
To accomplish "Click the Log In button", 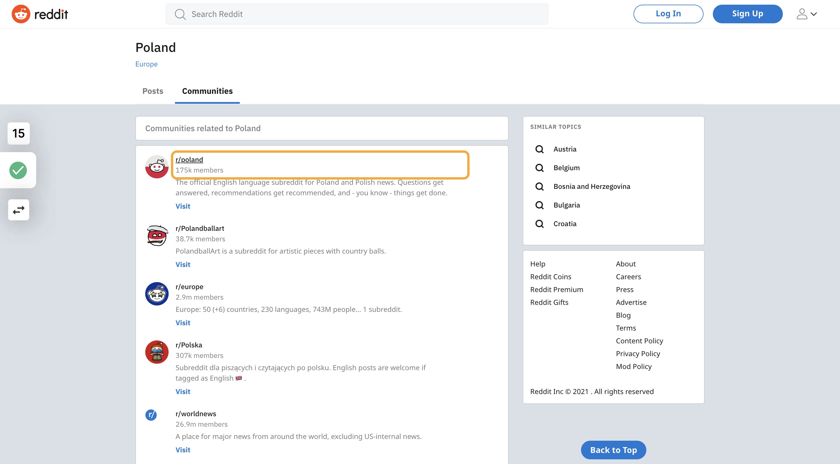I will 668,14.
